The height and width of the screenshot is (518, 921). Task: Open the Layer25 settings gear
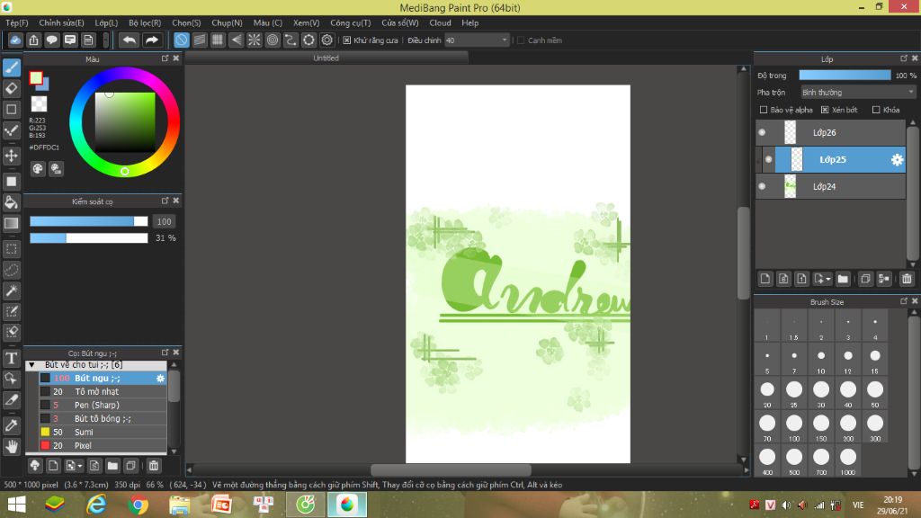(x=897, y=160)
